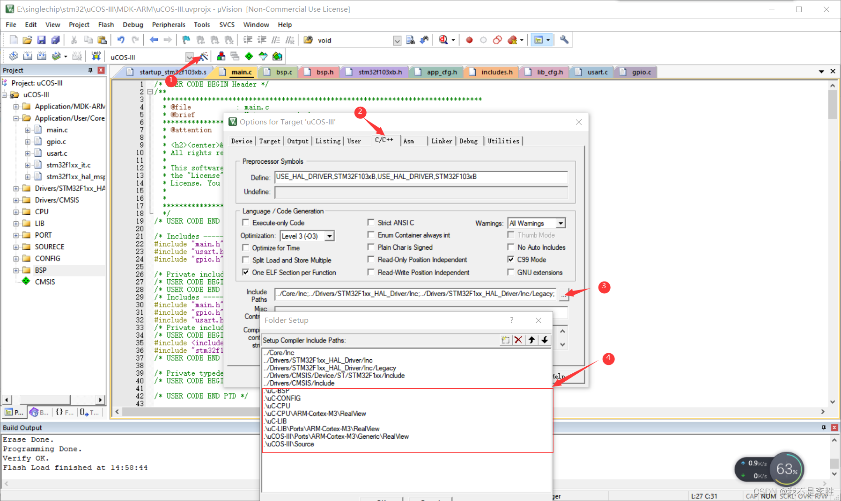Switch to the Linker tab in Options dialog
Screen dimensions: 841x501
442,141
